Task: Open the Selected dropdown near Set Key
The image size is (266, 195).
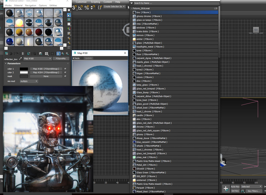Action: [x=251, y=187]
